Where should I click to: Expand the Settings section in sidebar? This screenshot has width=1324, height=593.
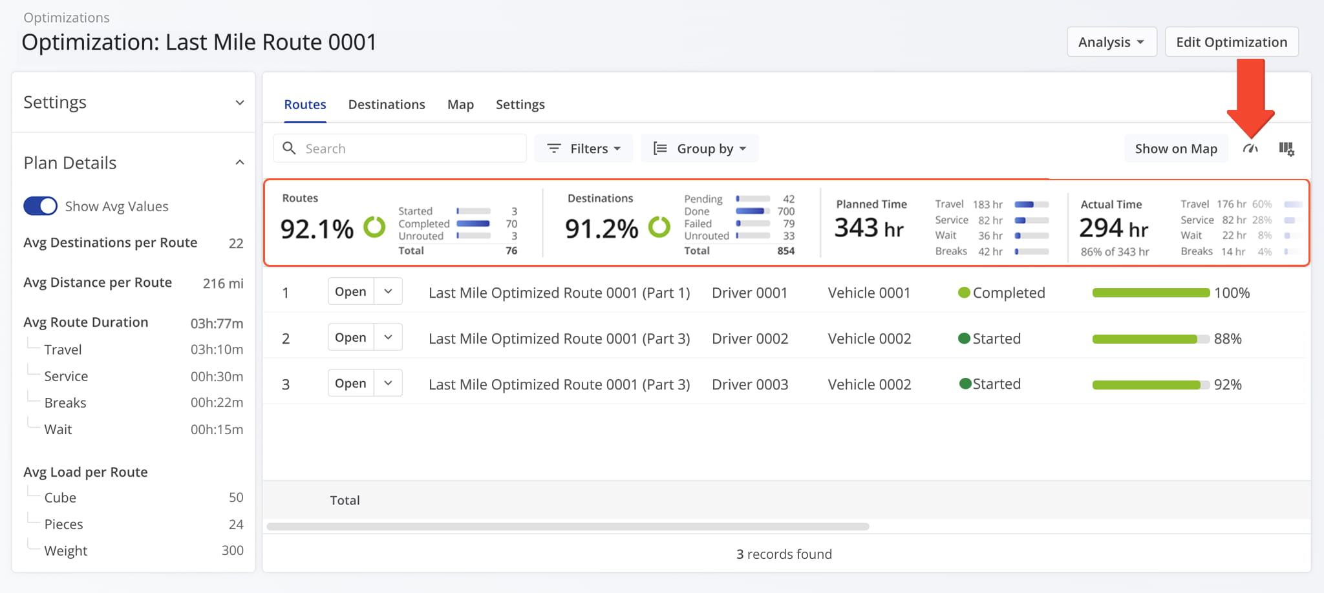[x=240, y=103]
